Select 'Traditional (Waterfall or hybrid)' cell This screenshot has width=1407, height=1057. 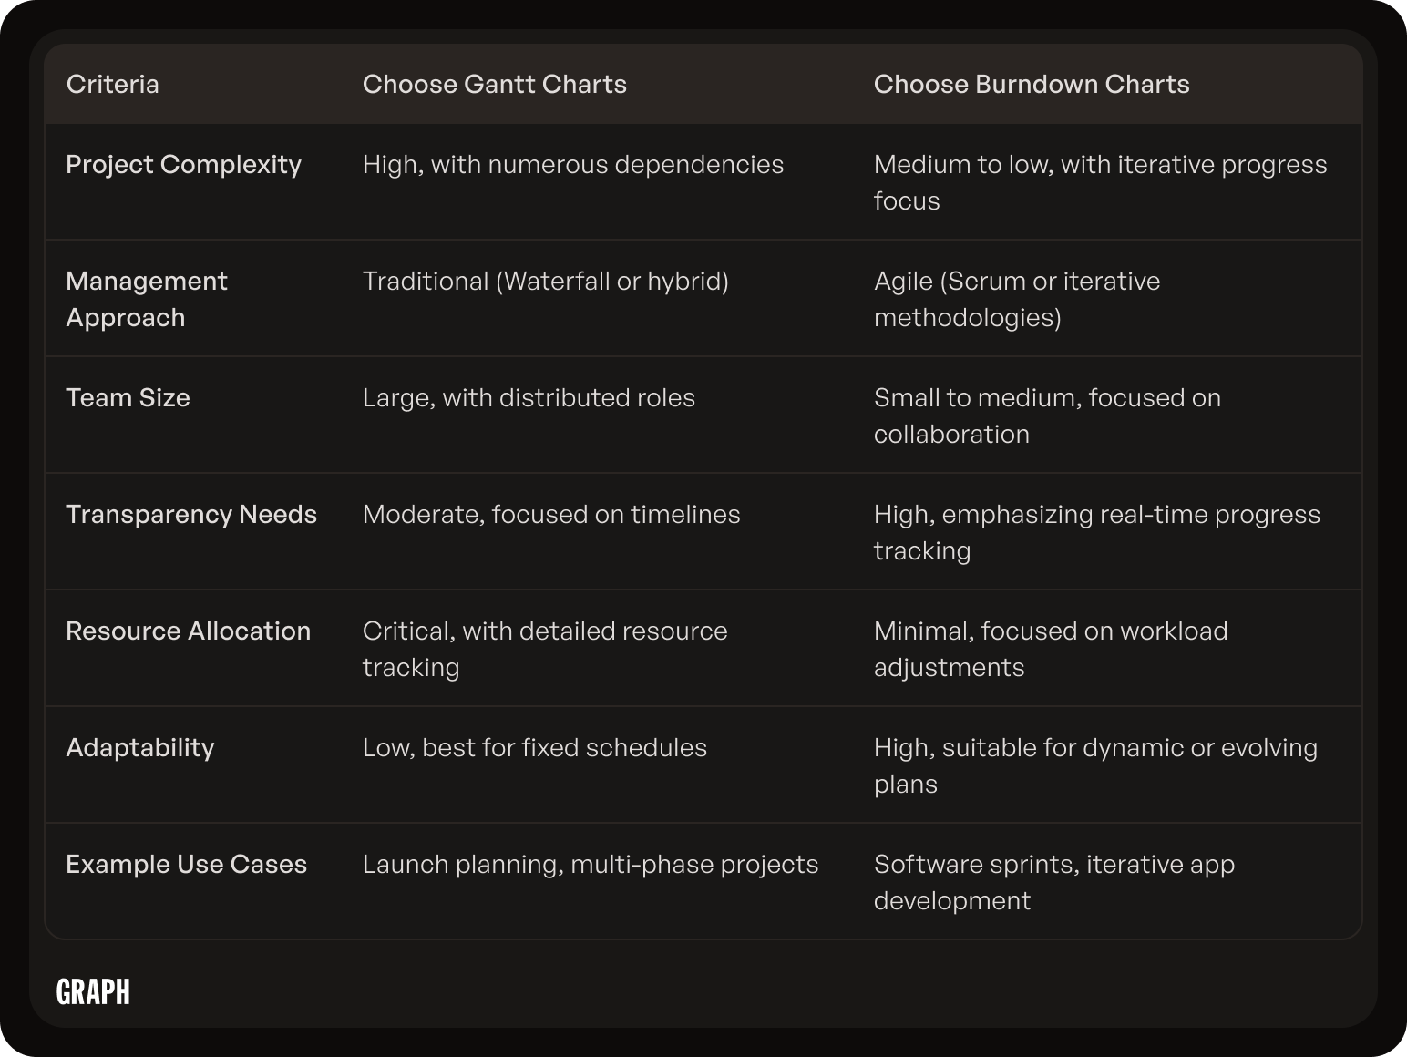coord(546,281)
